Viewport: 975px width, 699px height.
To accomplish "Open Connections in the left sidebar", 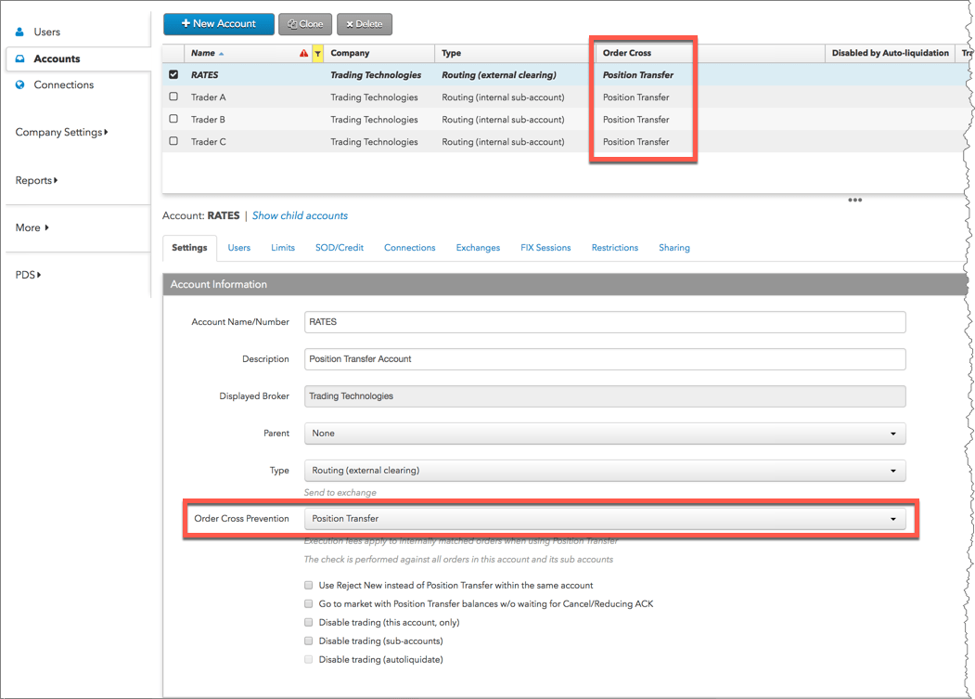I will (63, 84).
